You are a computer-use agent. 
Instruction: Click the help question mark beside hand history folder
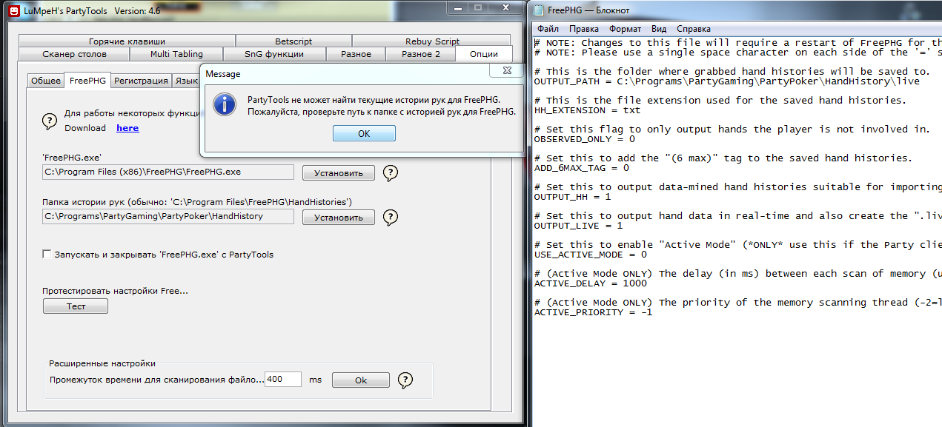[391, 217]
